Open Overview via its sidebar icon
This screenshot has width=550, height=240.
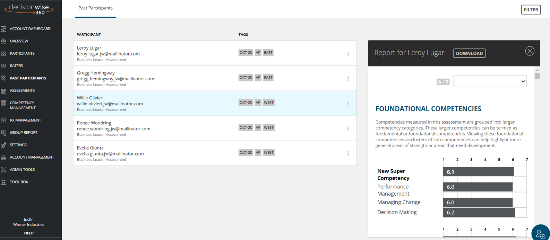tap(4, 41)
